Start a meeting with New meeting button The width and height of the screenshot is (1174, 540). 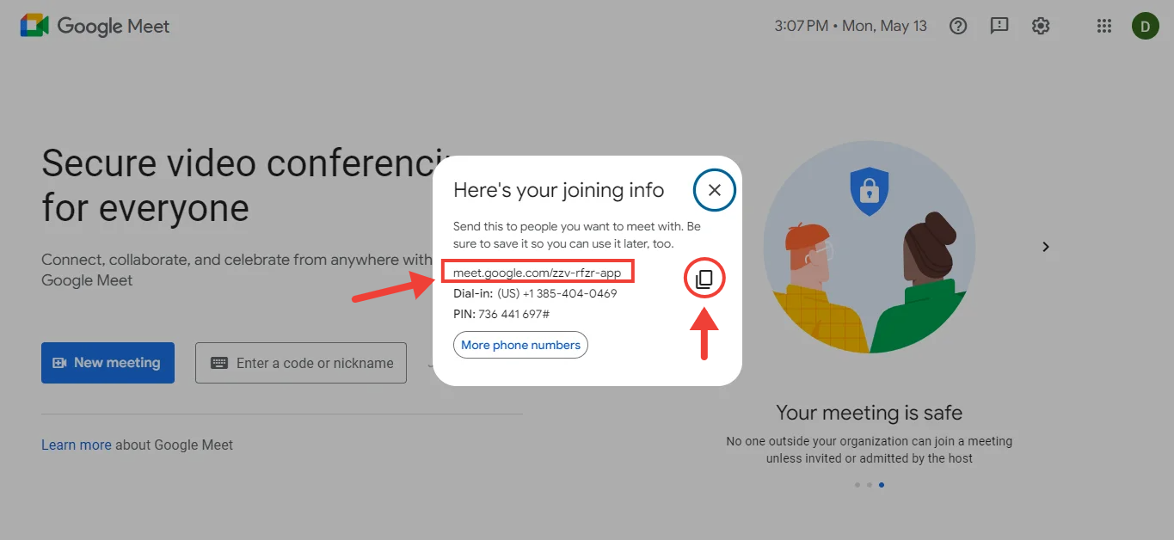pyautogui.click(x=108, y=363)
